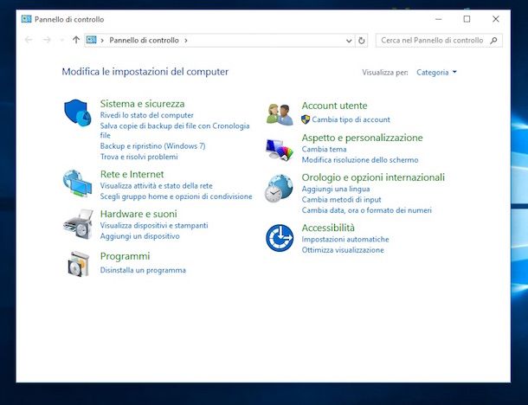528x405 pixels.
Task: Open the Accessibilità blue circle icon
Action: pos(280,238)
